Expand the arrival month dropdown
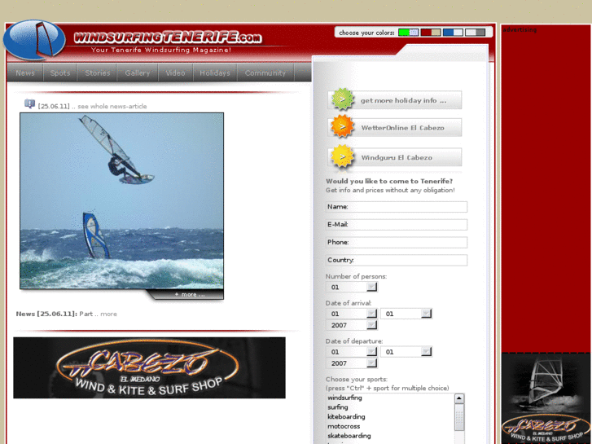592x444 pixels. coord(426,314)
